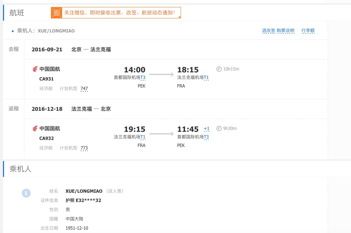The width and height of the screenshot is (351, 233).
Task: Click route text 北京 — 法兰克福
Action: 91,49
